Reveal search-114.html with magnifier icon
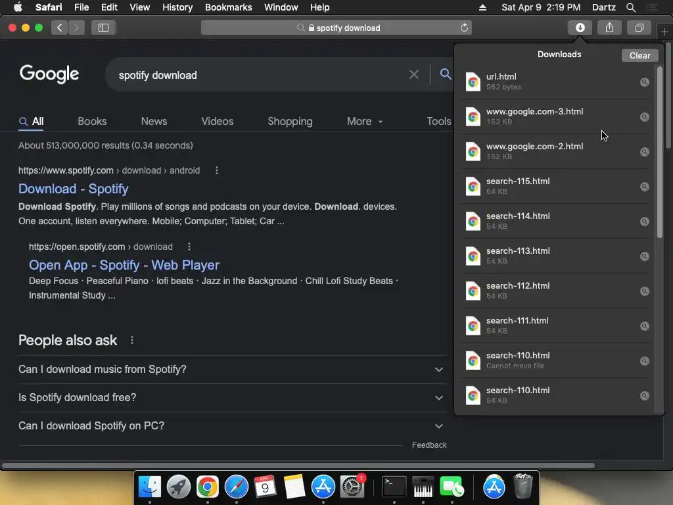The image size is (673, 505). [x=645, y=221]
